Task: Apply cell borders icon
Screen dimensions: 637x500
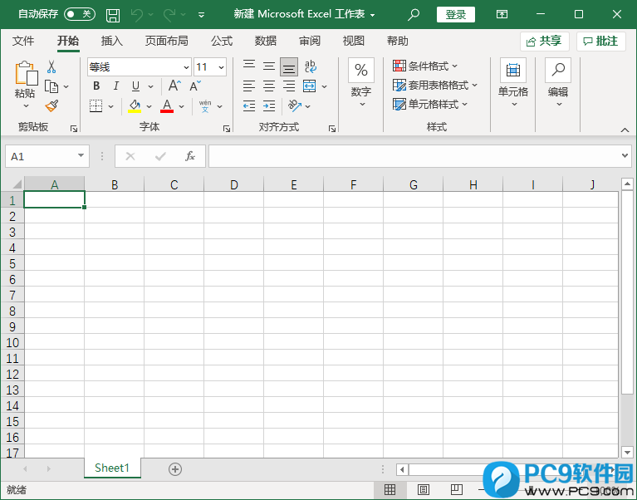Action: pos(96,106)
